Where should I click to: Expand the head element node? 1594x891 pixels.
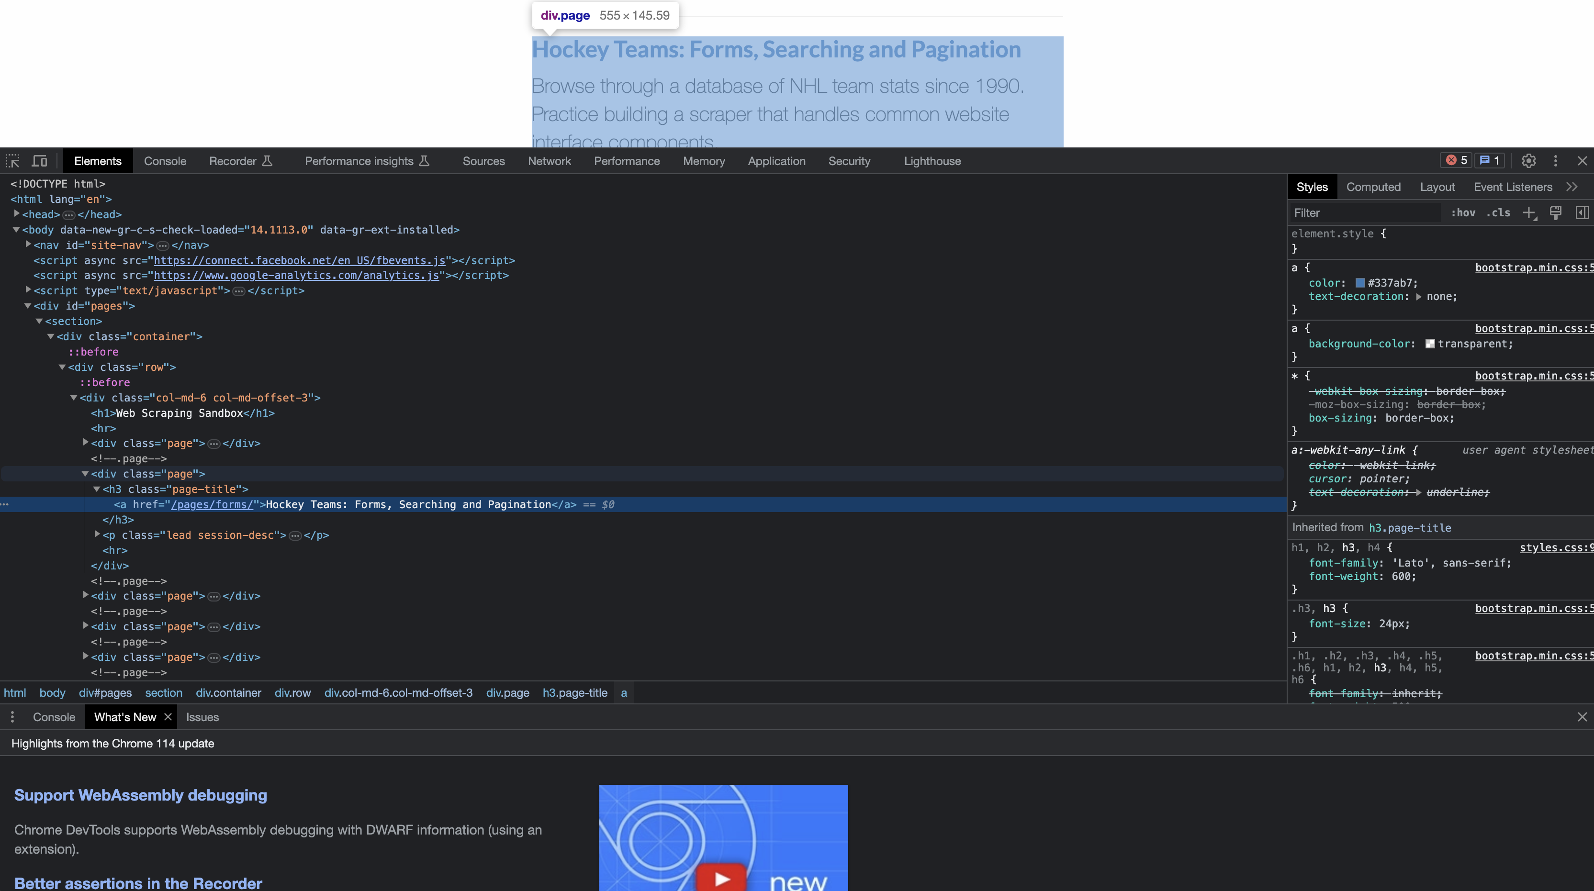tap(16, 214)
